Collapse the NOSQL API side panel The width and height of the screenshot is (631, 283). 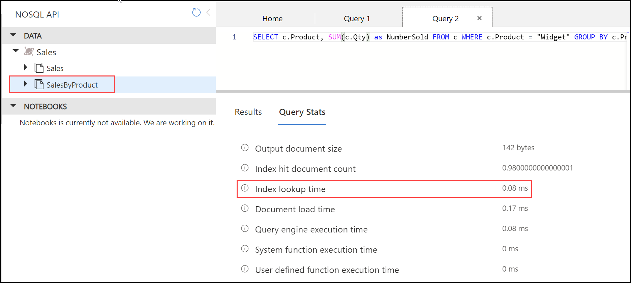point(209,12)
